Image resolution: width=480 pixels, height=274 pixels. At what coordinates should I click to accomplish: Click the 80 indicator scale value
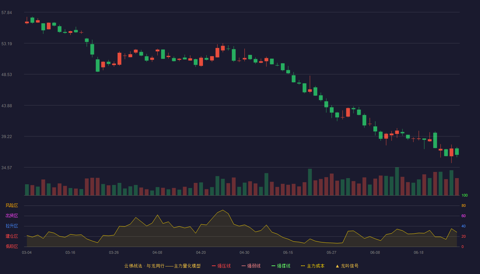464,206
